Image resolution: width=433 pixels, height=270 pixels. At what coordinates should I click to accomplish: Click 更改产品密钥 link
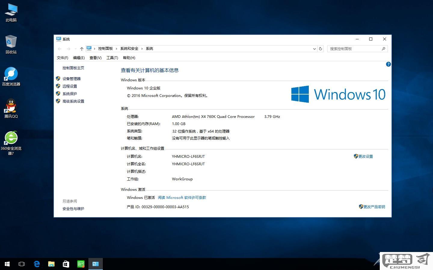(x=374, y=207)
